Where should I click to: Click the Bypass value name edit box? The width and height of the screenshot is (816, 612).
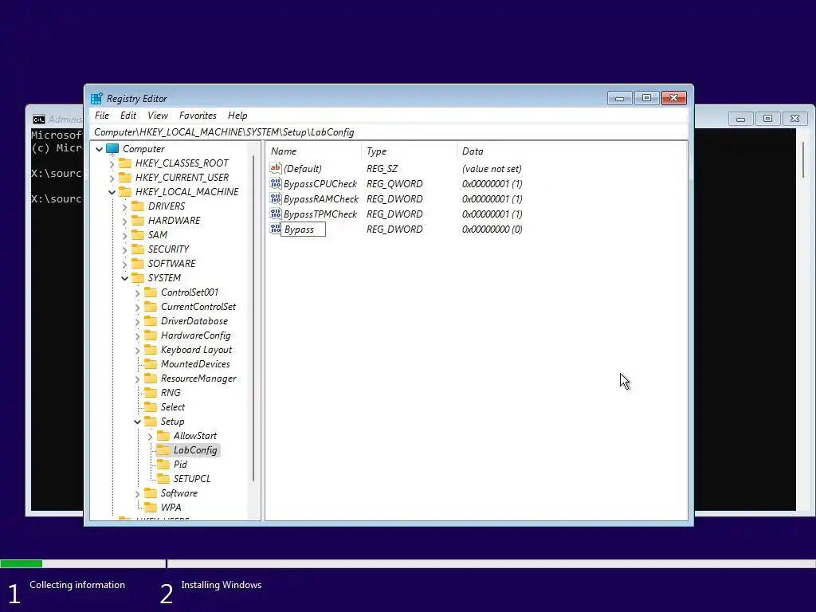coord(303,229)
